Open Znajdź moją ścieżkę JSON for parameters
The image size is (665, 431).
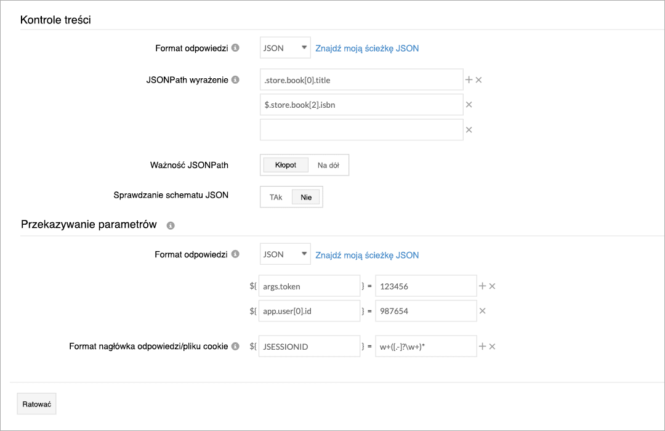click(366, 254)
